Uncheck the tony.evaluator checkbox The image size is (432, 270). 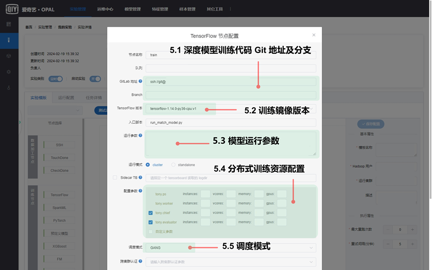coord(151,222)
